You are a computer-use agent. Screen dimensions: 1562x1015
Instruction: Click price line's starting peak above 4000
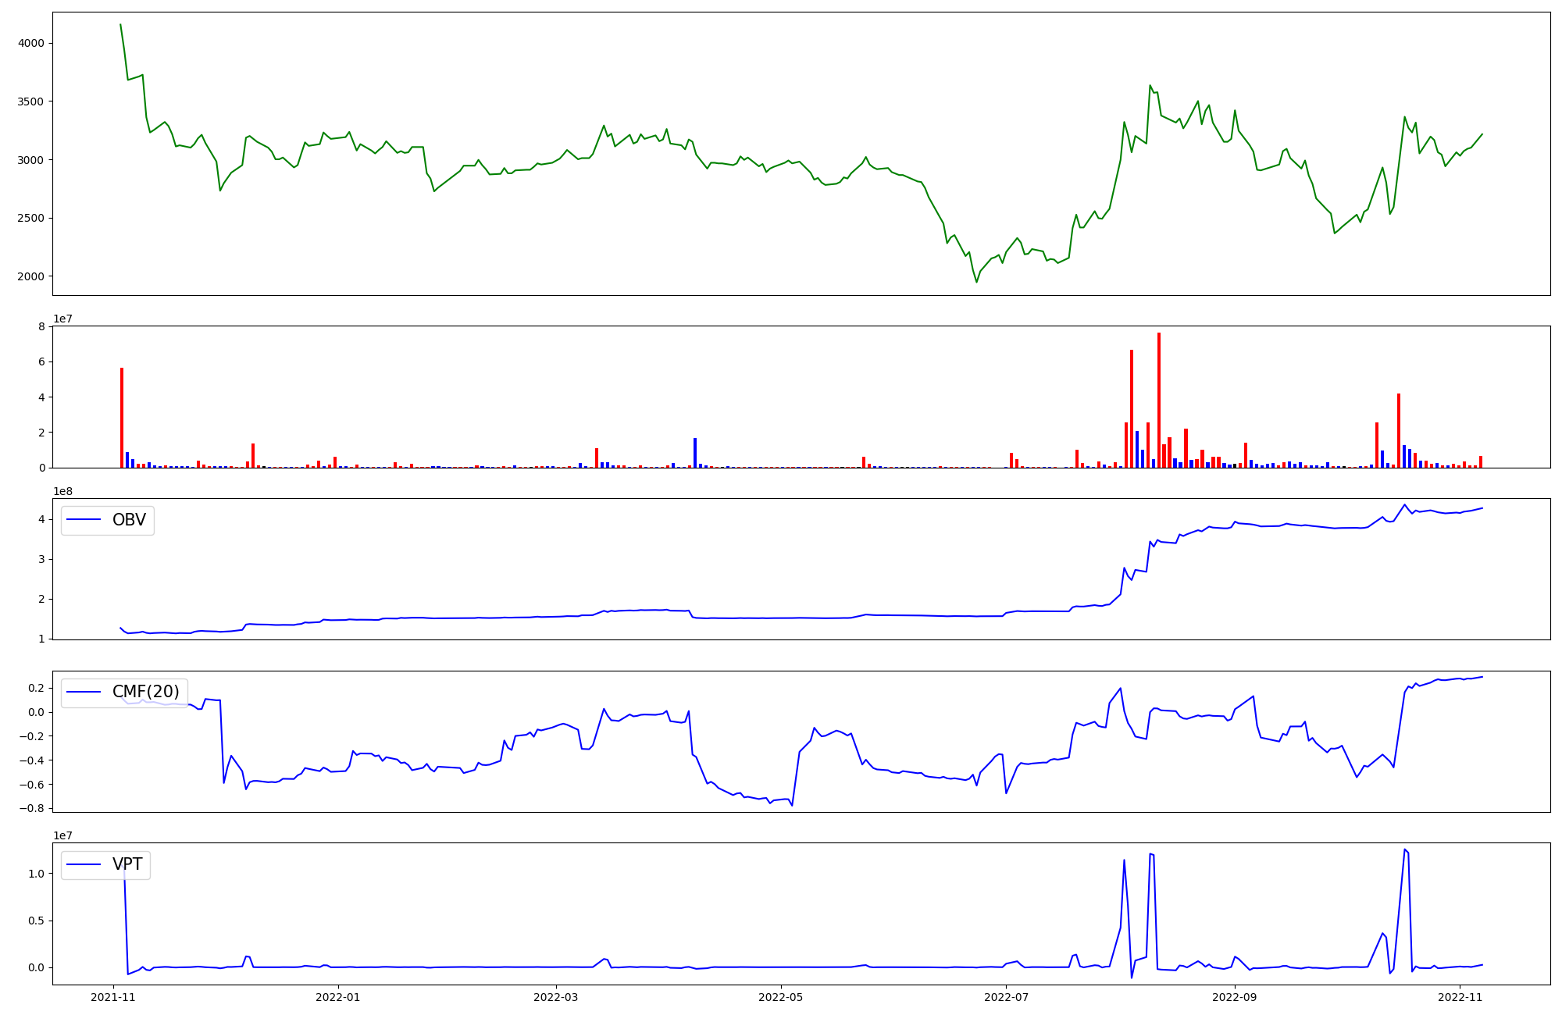tap(120, 25)
